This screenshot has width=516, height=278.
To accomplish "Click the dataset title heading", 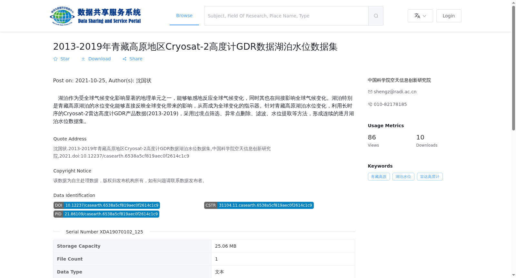I will pos(195,47).
